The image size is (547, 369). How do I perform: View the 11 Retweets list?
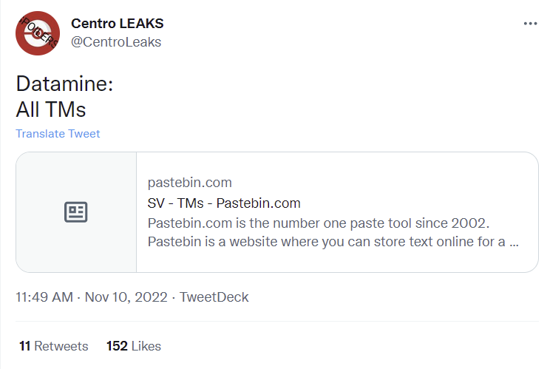point(53,346)
